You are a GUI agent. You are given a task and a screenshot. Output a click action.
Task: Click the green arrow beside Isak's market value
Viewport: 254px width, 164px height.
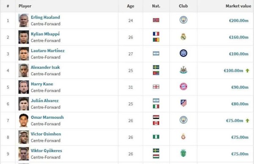tap(247, 71)
